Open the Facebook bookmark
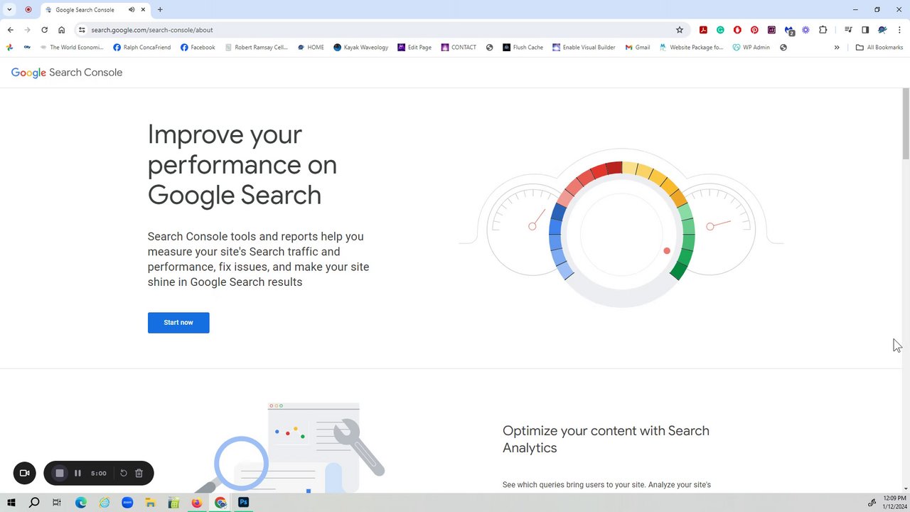Screen dimensions: 910x512 click(198, 48)
